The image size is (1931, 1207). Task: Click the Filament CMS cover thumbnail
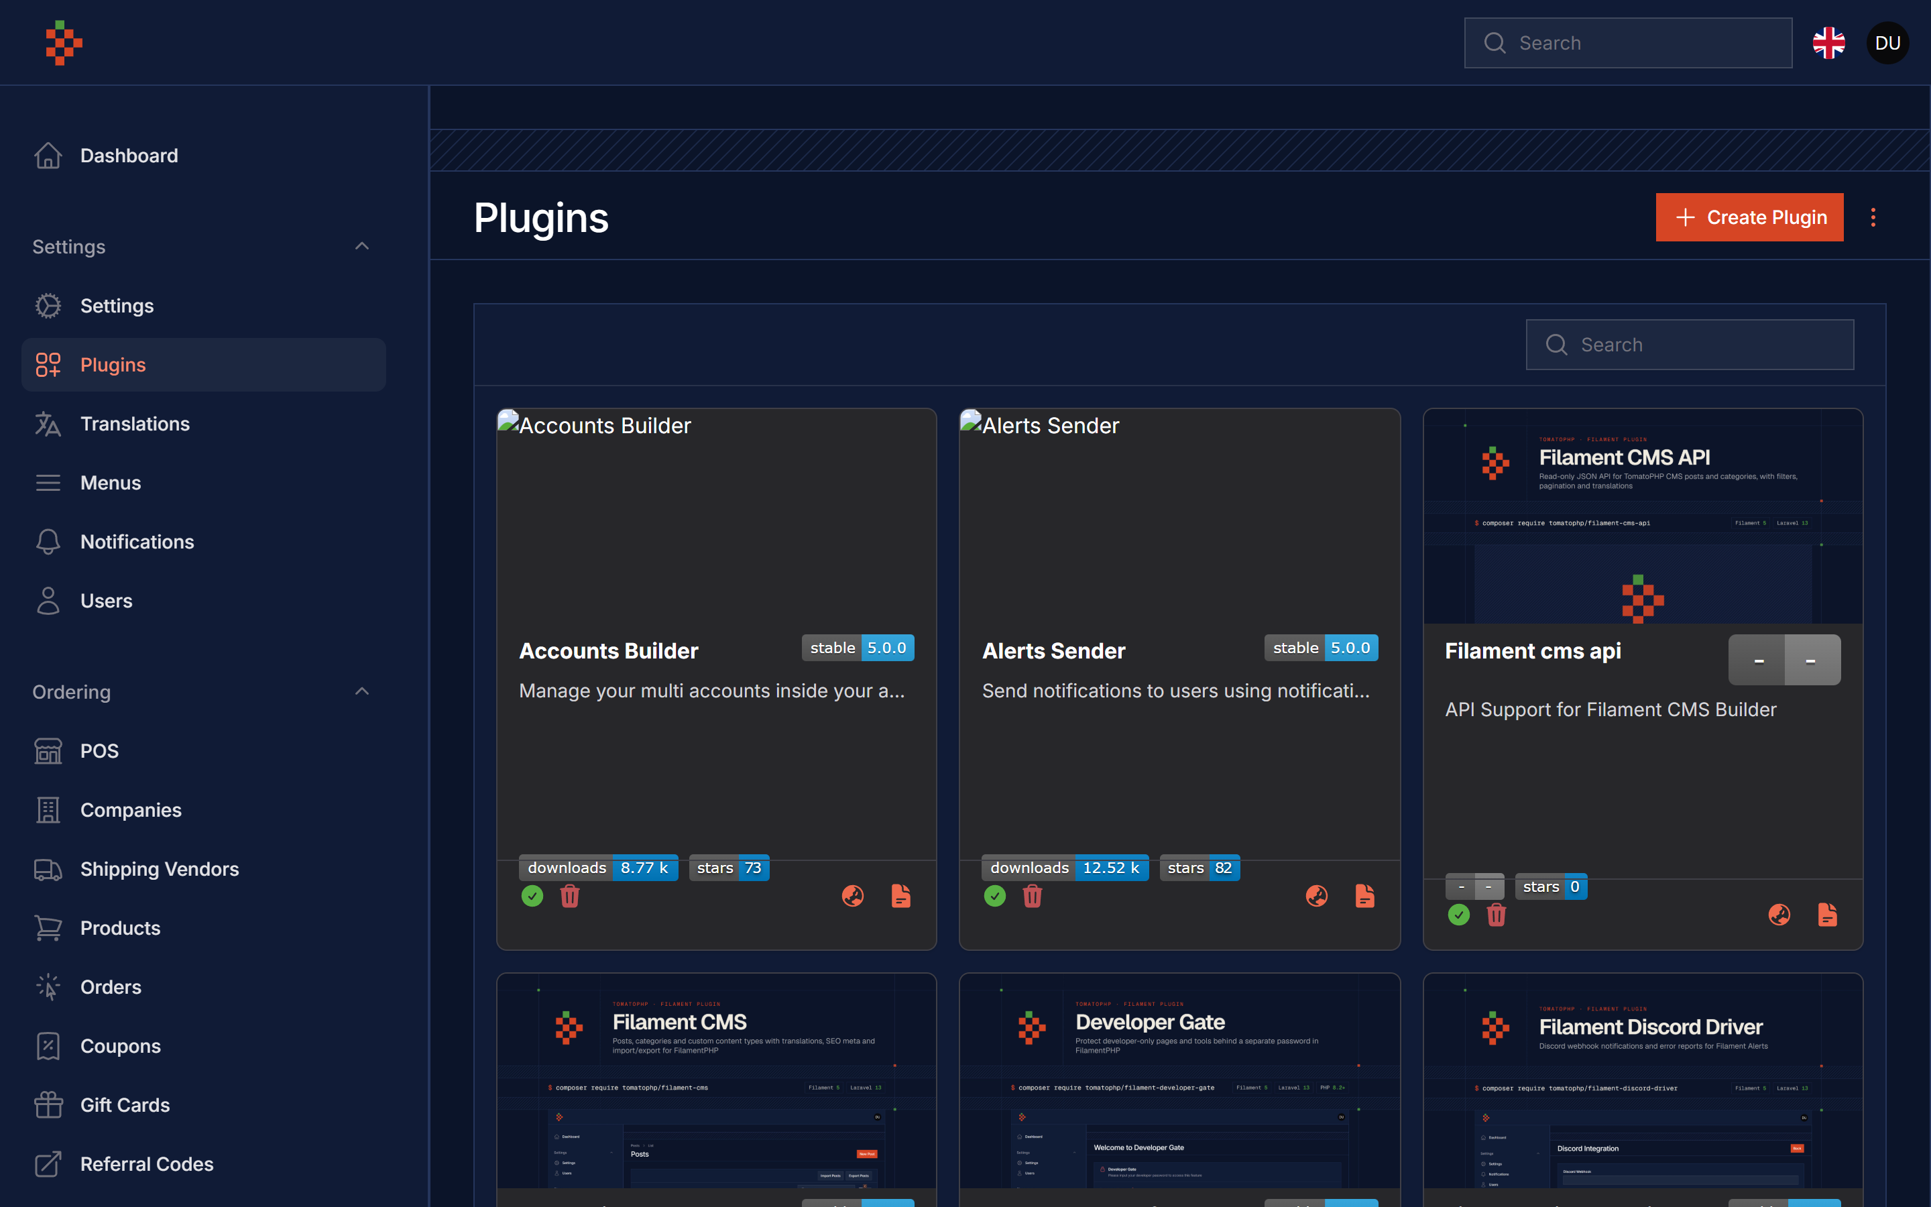point(717,1081)
